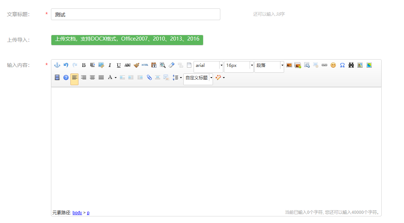
Task: Click the body link in element path
Action: click(77, 213)
